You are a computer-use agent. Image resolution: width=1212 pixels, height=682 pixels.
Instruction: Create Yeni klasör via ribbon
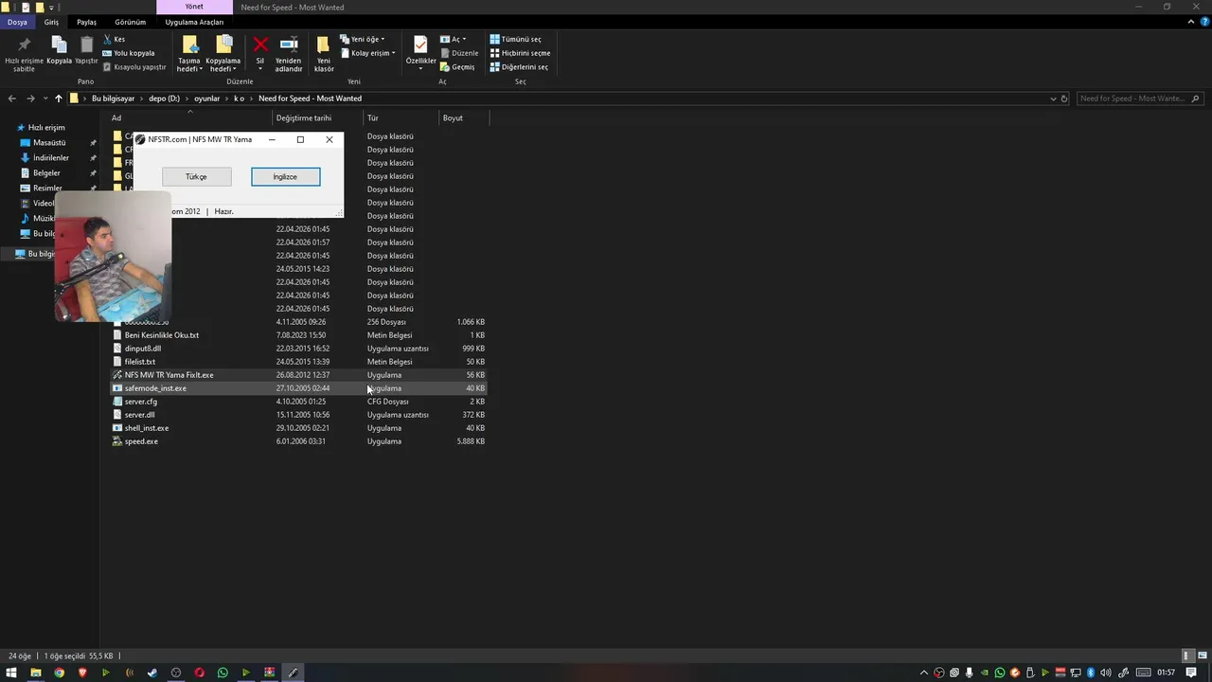(324, 54)
